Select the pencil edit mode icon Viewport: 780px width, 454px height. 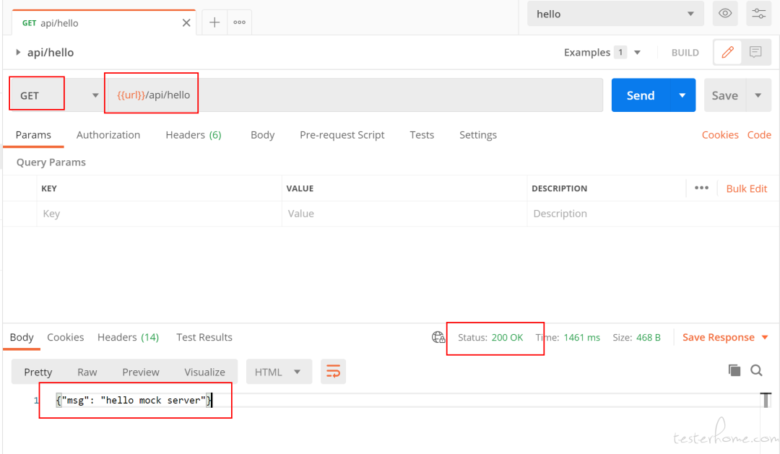pyautogui.click(x=727, y=52)
